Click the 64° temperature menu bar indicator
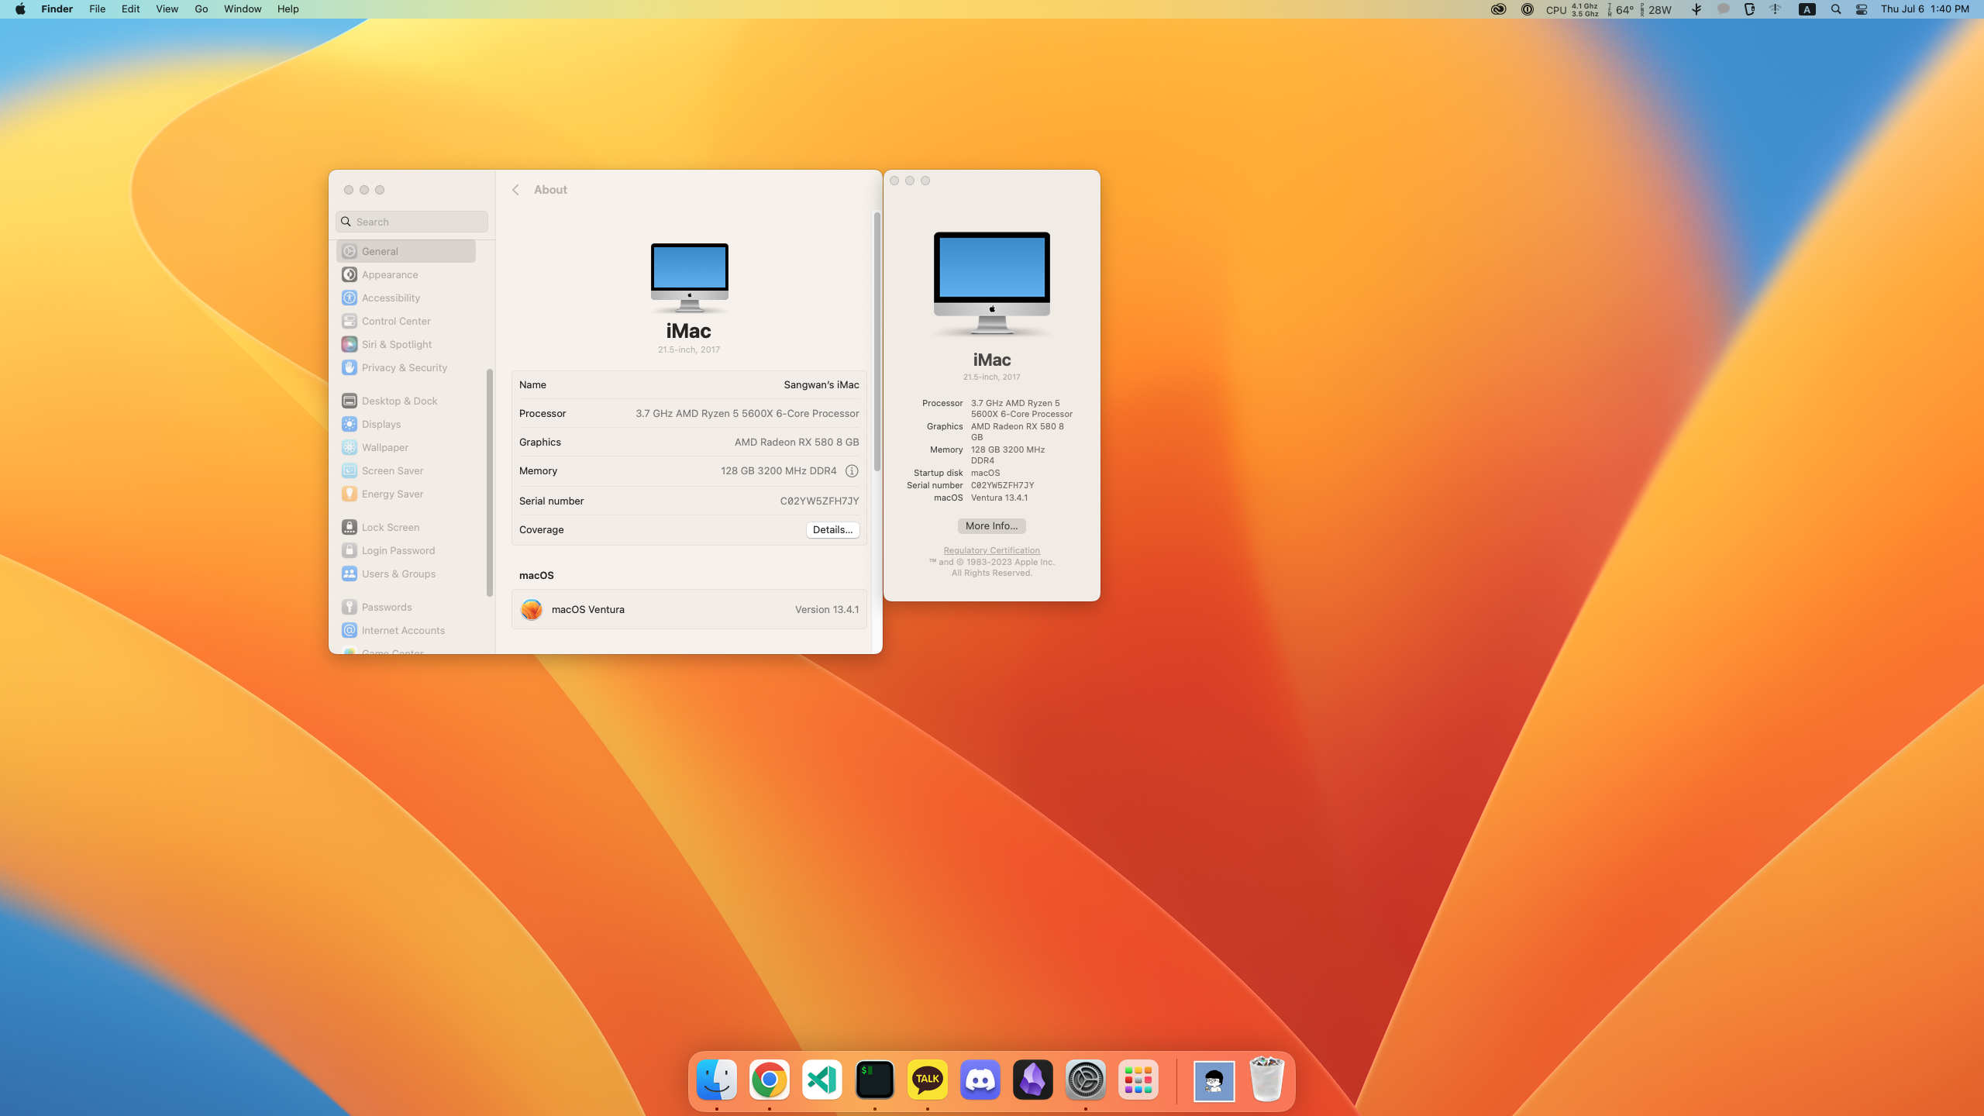The width and height of the screenshot is (1984, 1116). coord(1621,9)
